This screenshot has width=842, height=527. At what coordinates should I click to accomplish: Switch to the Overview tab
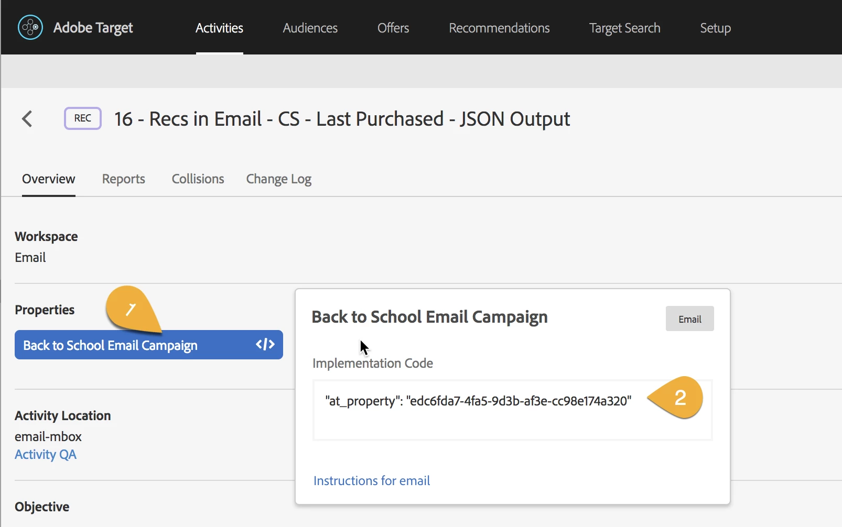(x=49, y=179)
